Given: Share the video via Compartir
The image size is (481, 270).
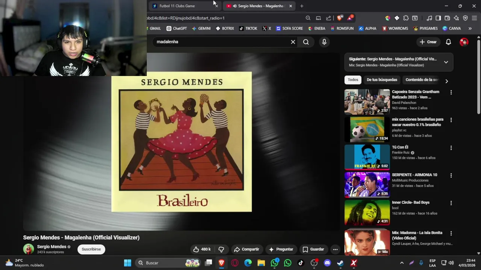Looking at the screenshot, I should tap(247, 249).
